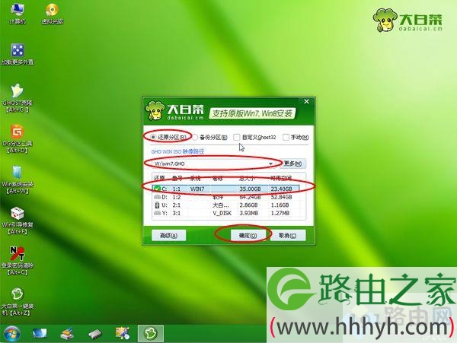Launch GHOST克隆 (Alt+G) desktop icon

point(18,98)
